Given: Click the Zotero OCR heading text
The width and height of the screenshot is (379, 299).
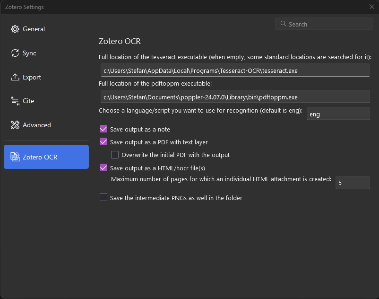Looking at the screenshot, I should (120, 41).
